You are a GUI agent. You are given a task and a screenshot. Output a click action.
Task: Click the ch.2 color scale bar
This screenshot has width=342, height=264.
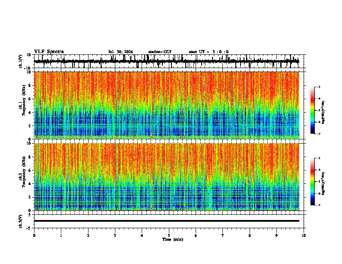313,182
